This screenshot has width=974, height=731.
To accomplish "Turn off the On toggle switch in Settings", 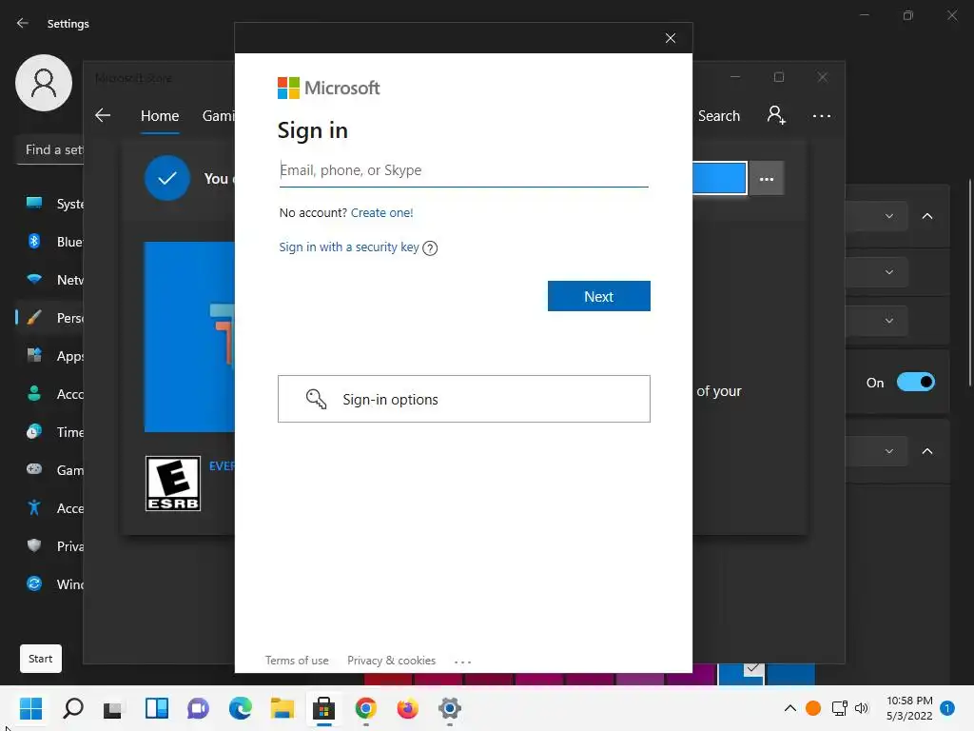I will [916, 383].
